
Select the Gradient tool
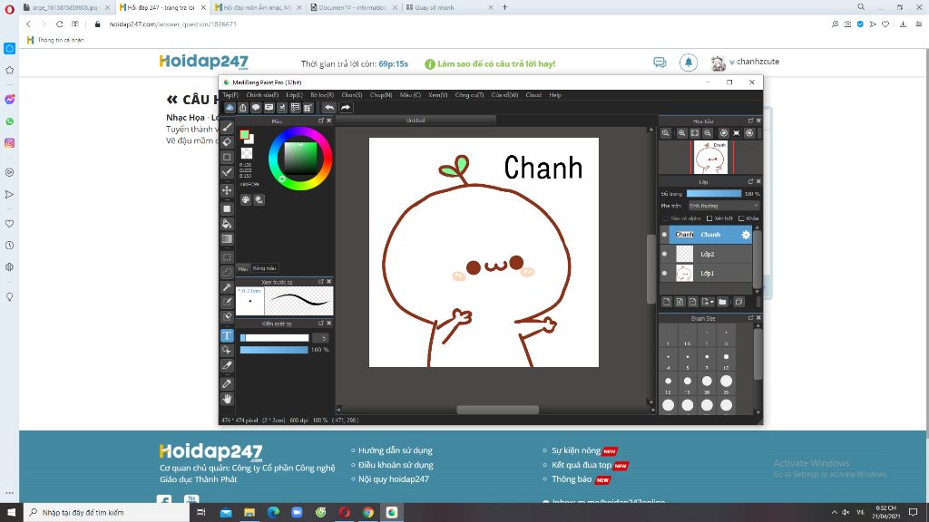(x=227, y=239)
